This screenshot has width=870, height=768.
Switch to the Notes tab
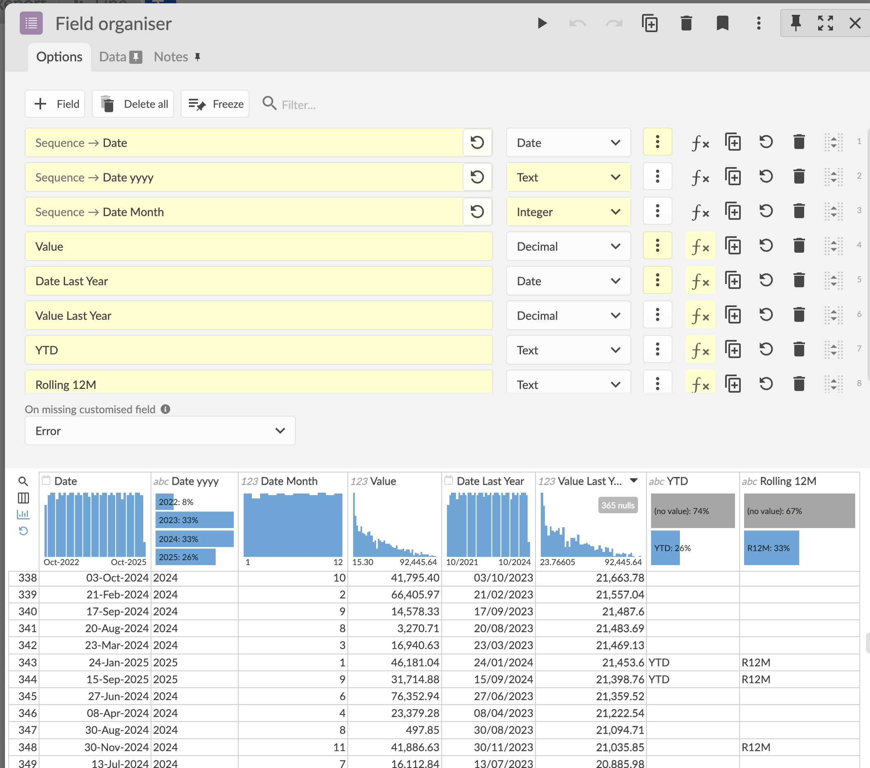pyautogui.click(x=171, y=57)
